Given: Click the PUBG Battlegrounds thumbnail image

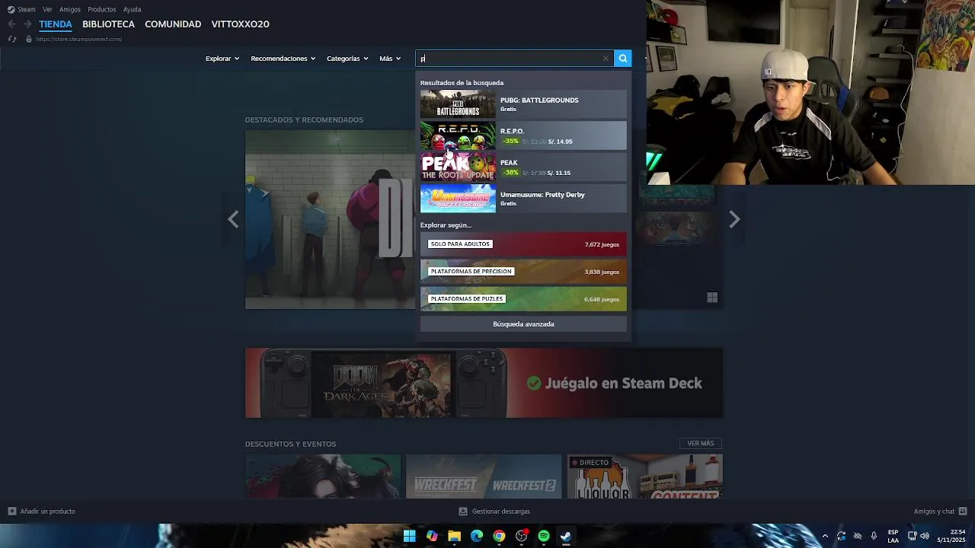Looking at the screenshot, I should tap(458, 104).
